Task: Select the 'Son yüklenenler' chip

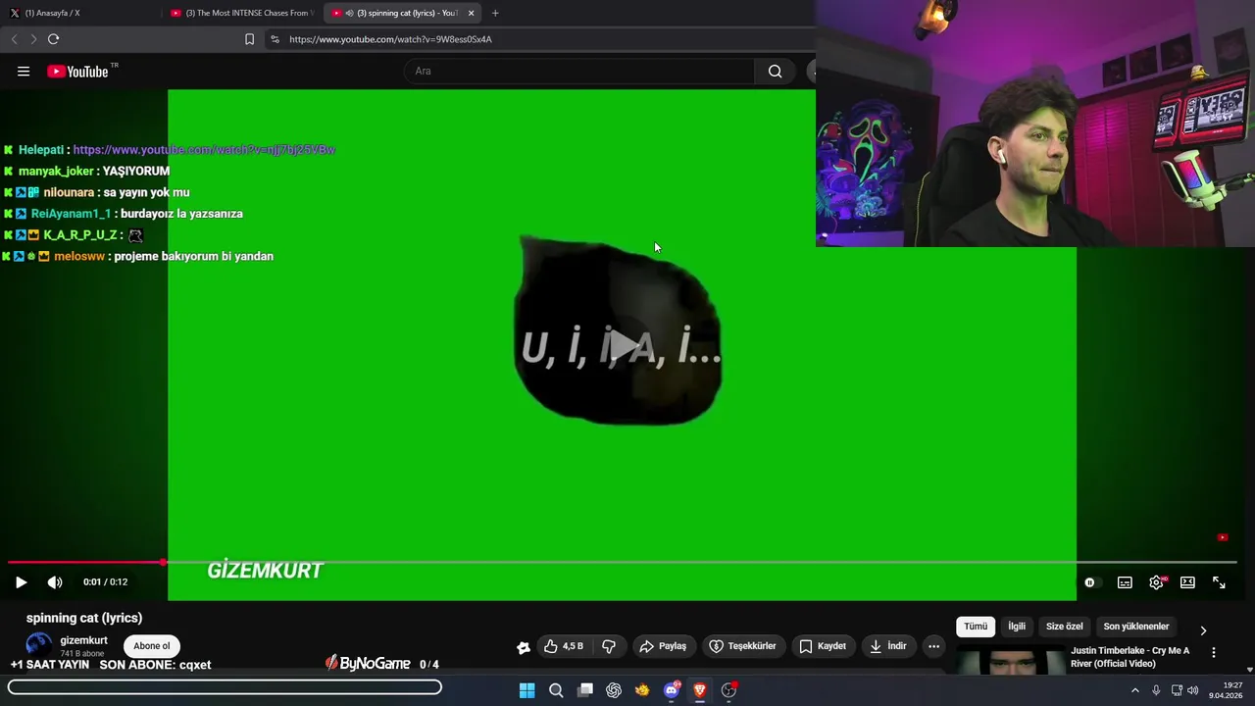Action: (x=1136, y=627)
